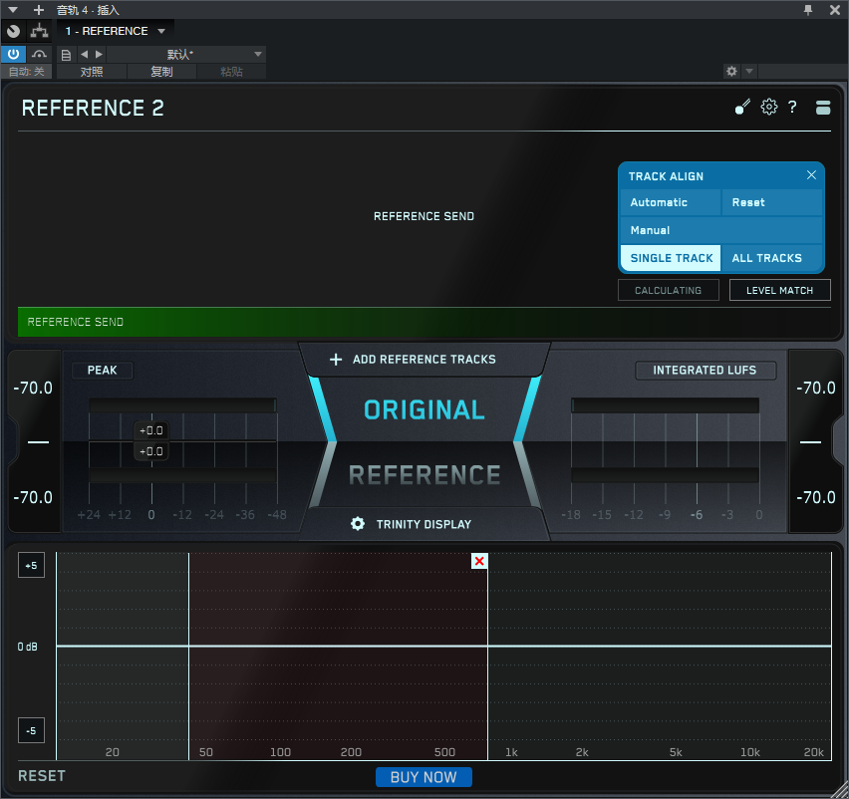Click RESET at the bottom left

coord(42,776)
